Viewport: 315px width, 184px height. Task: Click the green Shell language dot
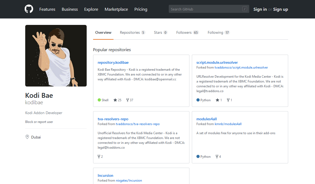(99, 100)
